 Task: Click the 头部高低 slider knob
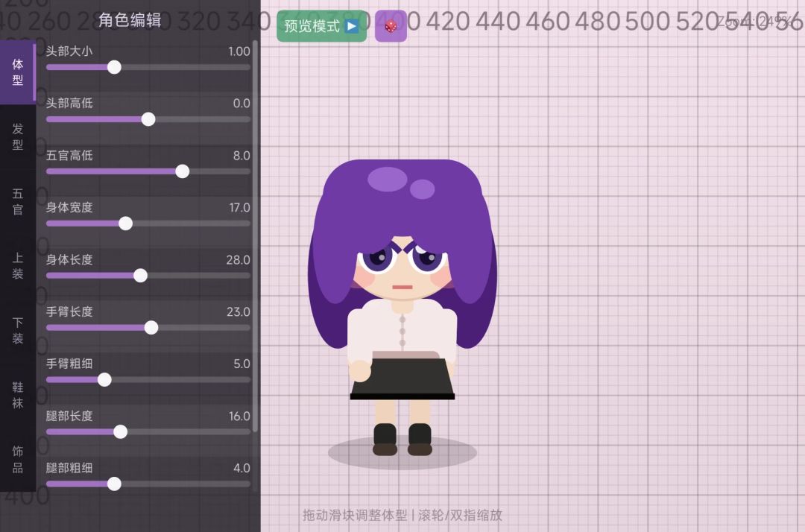click(148, 119)
